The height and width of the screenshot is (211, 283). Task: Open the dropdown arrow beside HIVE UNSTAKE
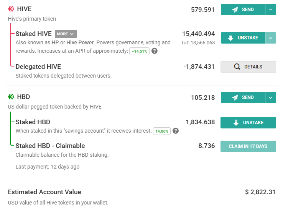coord(271,38)
